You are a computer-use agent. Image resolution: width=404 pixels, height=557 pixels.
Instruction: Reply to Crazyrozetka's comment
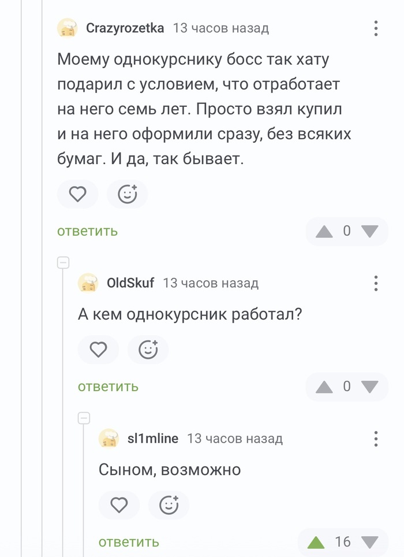coord(87,231)
